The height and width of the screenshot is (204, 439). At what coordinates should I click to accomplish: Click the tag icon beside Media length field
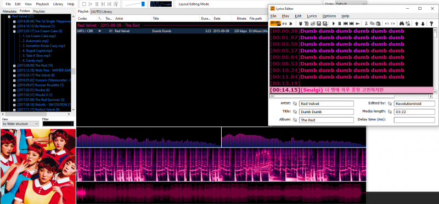click(x=390, y=112)
